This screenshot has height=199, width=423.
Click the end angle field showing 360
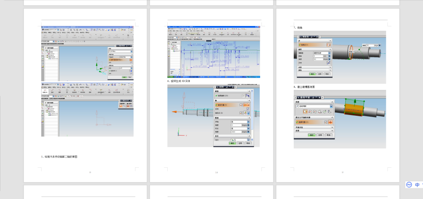pos(235,132)
